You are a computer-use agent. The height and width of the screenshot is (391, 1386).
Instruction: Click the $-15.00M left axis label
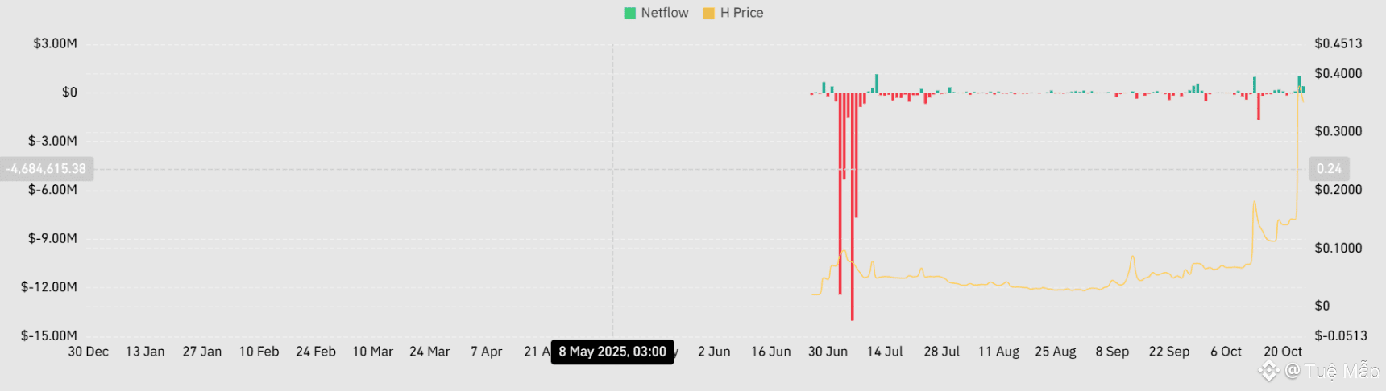49,335
